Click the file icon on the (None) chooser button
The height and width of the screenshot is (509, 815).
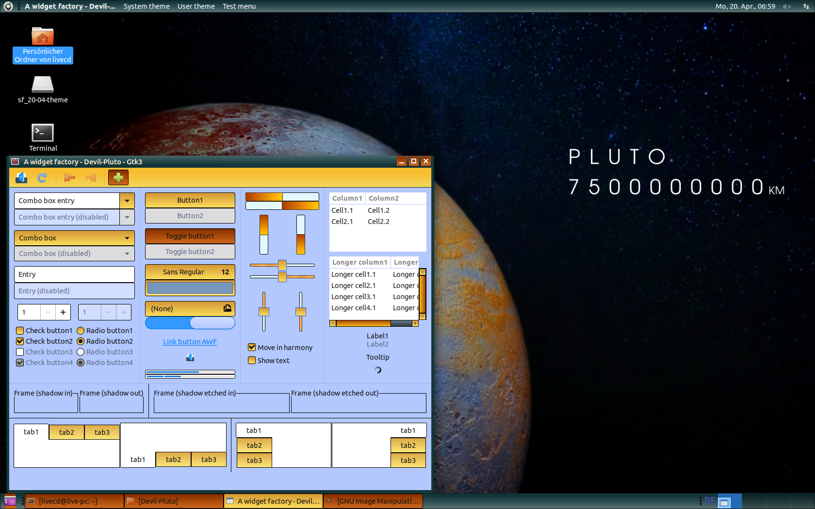point(227,308)
